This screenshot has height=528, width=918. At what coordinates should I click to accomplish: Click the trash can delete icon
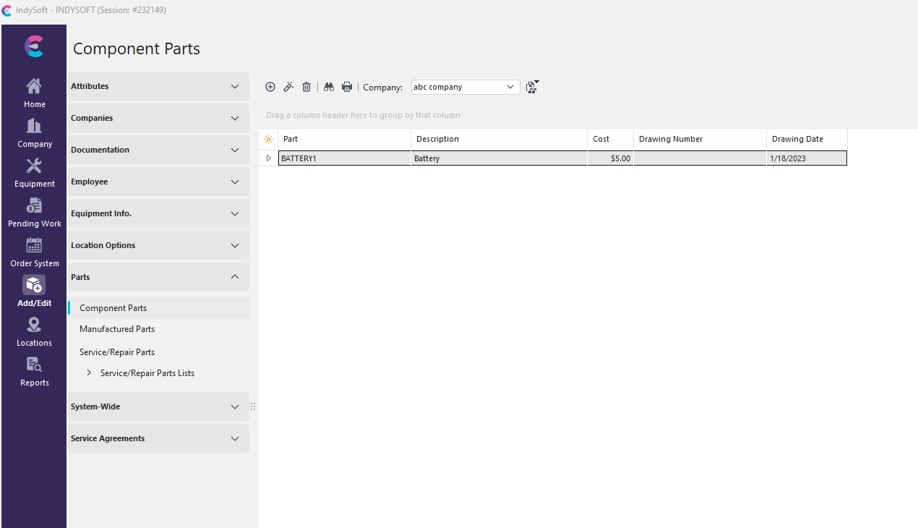click(306, 87)
